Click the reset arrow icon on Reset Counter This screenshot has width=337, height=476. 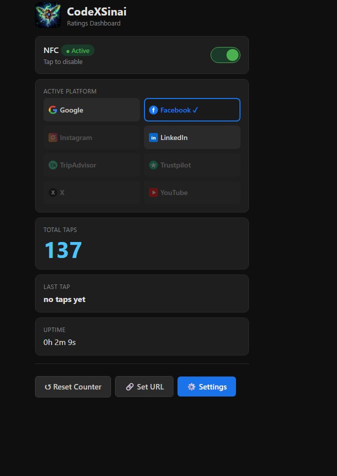47,387
